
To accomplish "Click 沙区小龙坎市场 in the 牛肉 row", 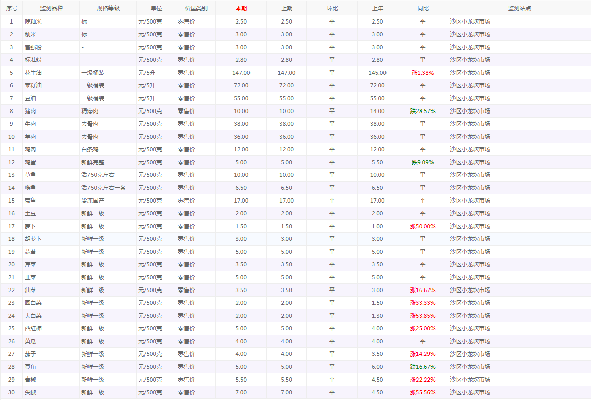I will [470, 124].
